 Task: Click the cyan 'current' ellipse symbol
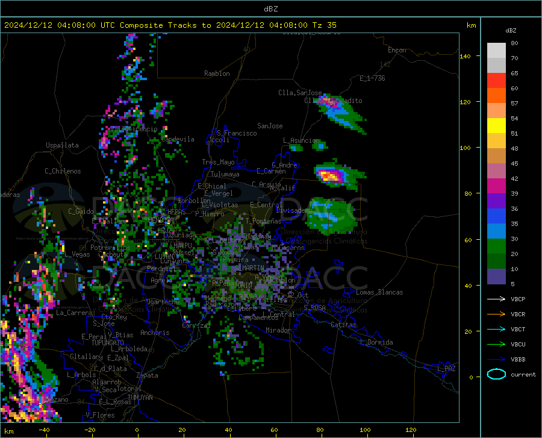[x=496, y=374]
